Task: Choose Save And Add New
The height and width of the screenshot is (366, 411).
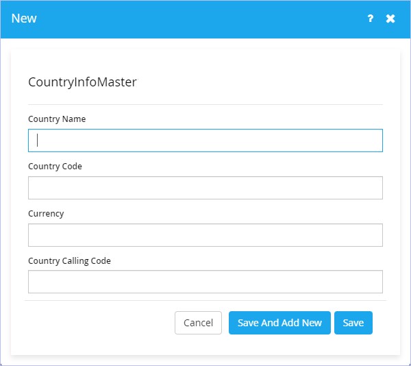Action: coord(279,323)
